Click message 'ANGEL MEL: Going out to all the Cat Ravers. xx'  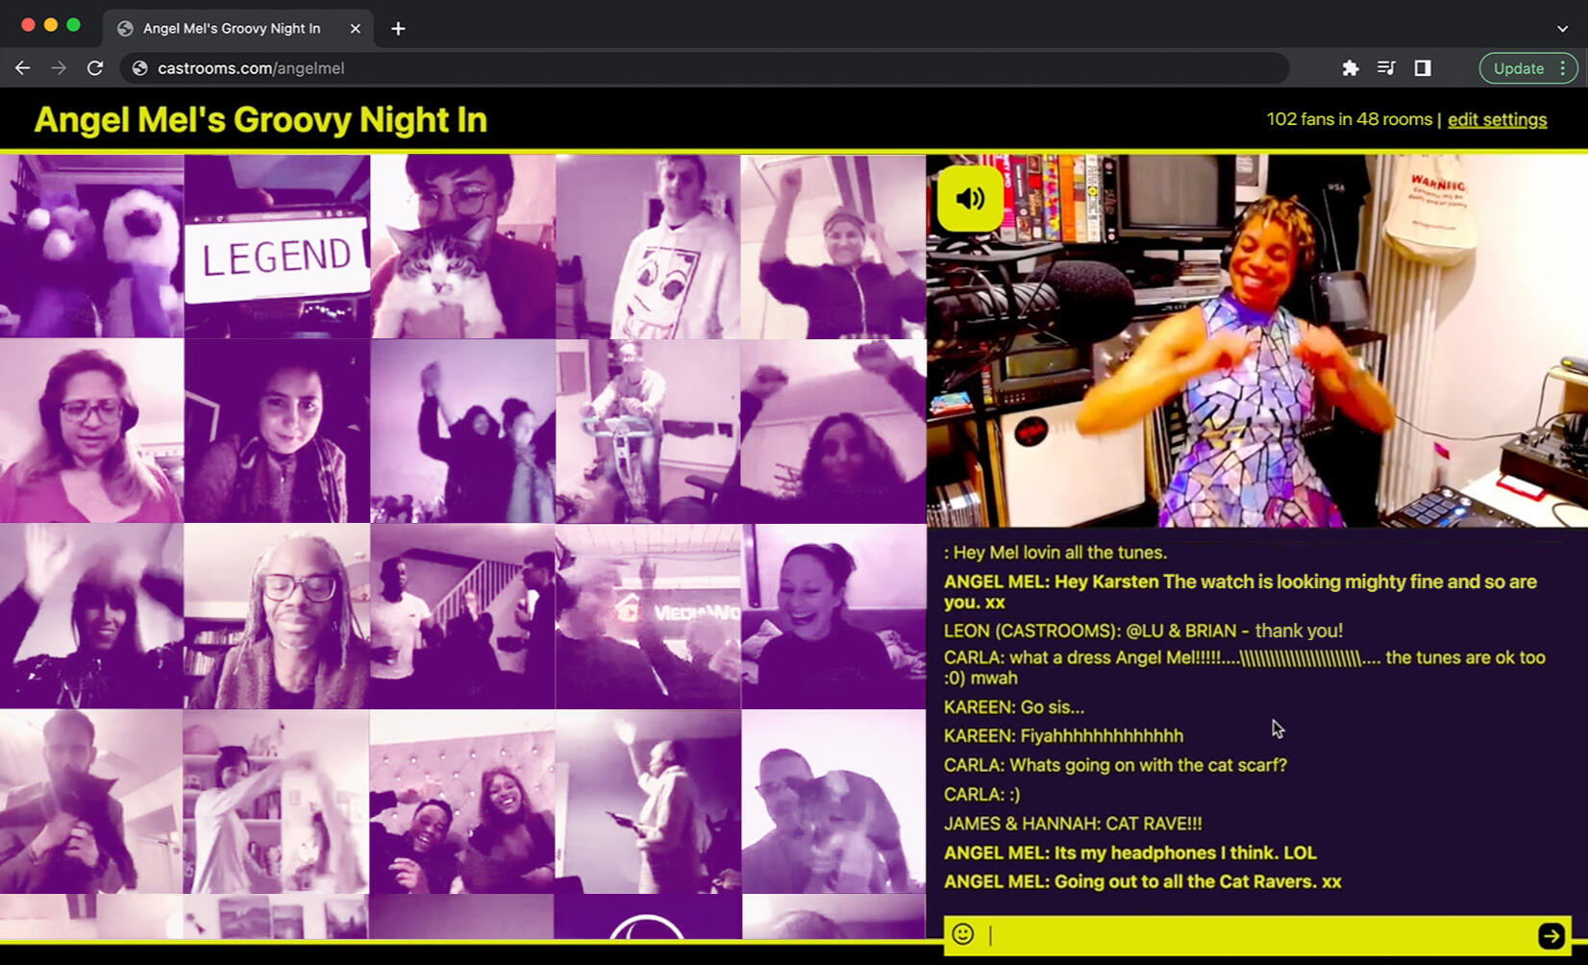click(1143, 881)
